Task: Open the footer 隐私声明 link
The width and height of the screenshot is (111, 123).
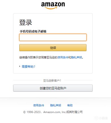Action: point(56,105)
